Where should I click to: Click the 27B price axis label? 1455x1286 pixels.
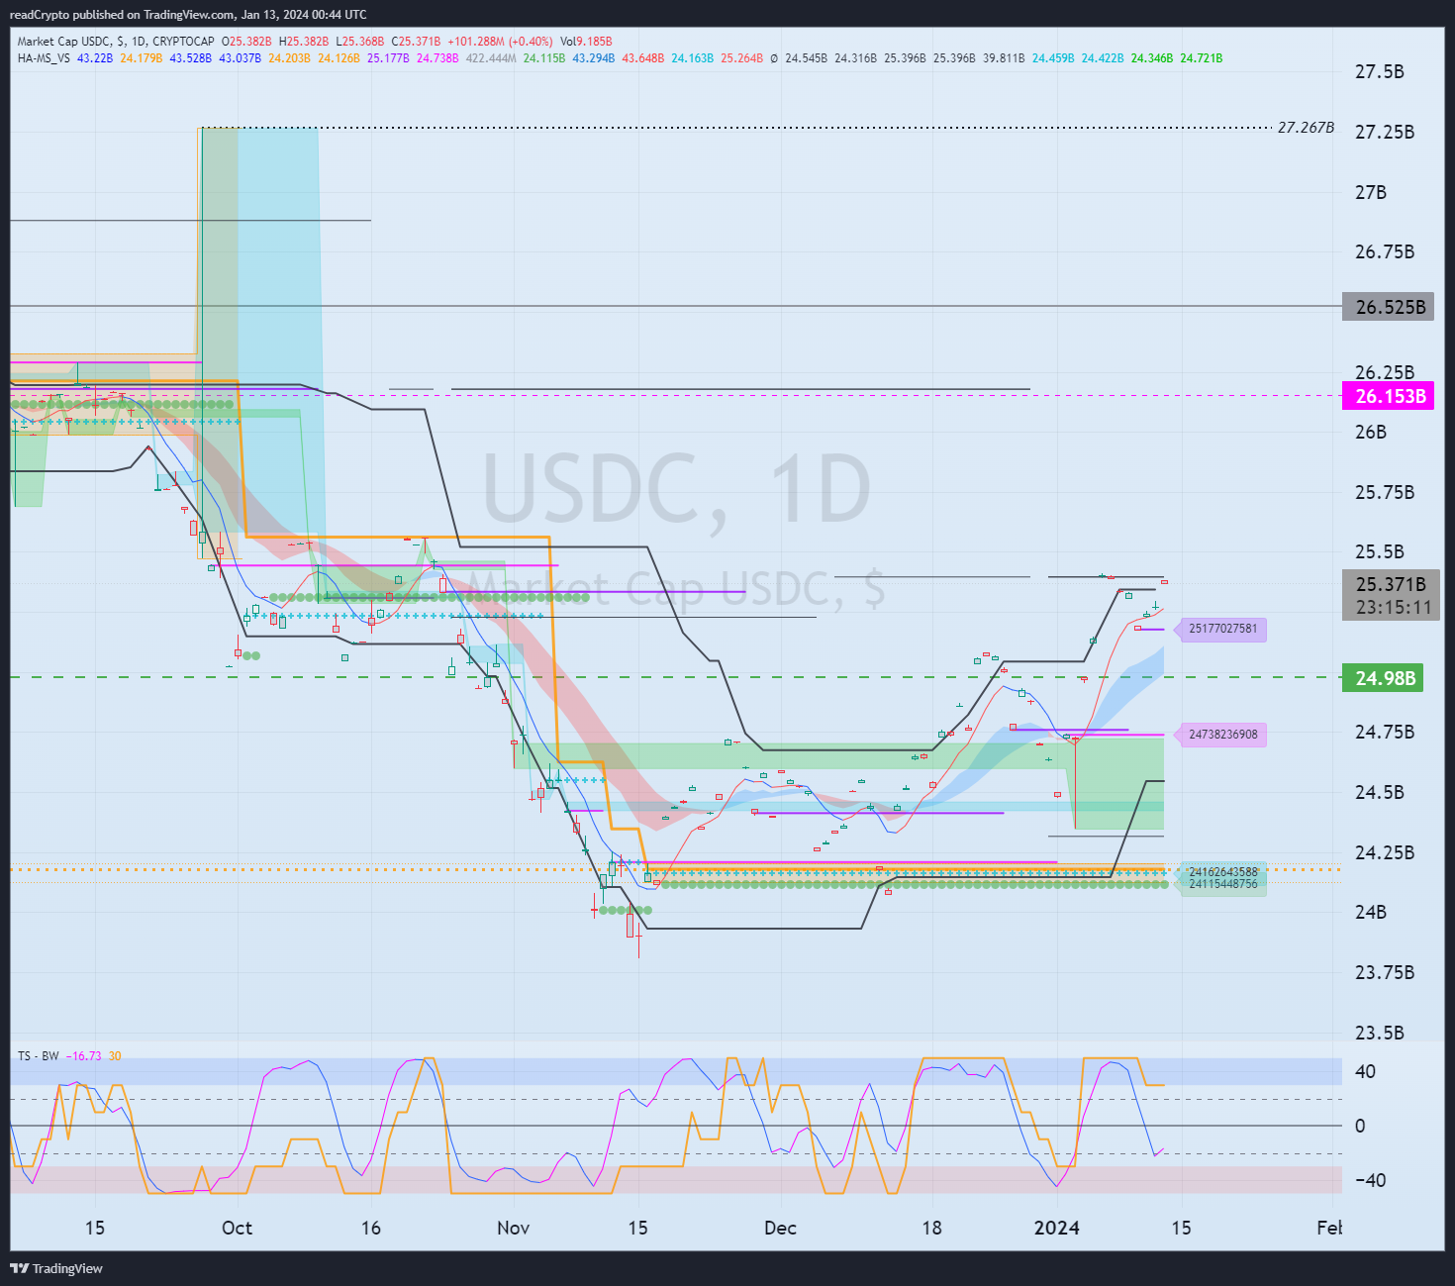coord(1371,192)
